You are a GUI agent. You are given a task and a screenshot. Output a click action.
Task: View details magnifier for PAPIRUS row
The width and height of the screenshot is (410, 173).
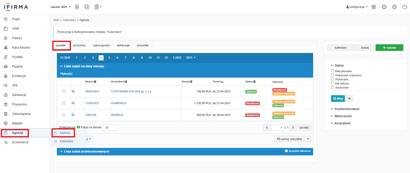[73, 115]
